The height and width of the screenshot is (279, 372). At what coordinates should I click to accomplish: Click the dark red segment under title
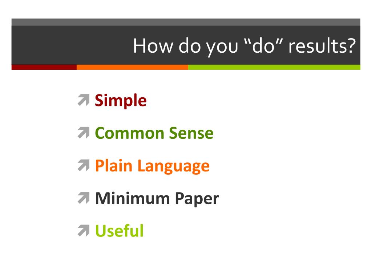44,67
